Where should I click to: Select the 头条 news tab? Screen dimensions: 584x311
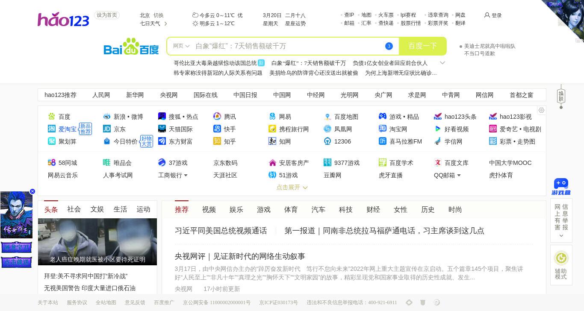coord(51,209)
